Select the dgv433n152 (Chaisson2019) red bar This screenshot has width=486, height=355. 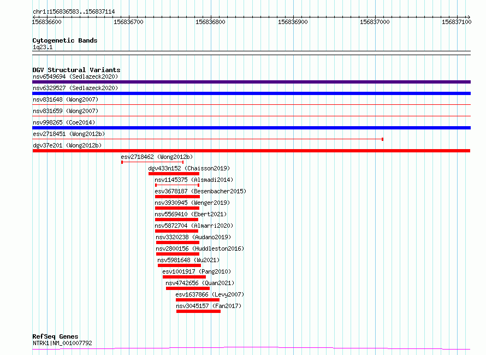click(x=174, y=174)
